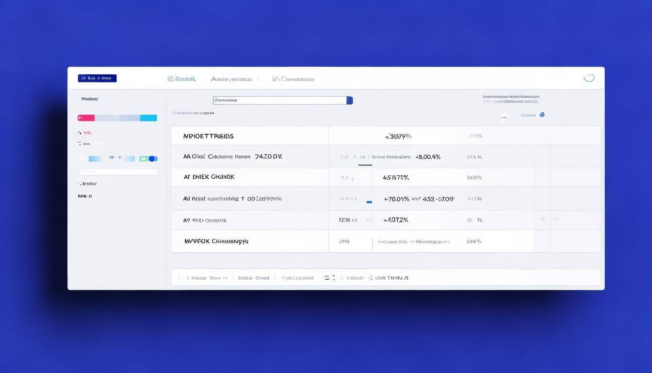
Task: Click the pink-labeled triangle icon in sidebar
Action: click(79, 132)
